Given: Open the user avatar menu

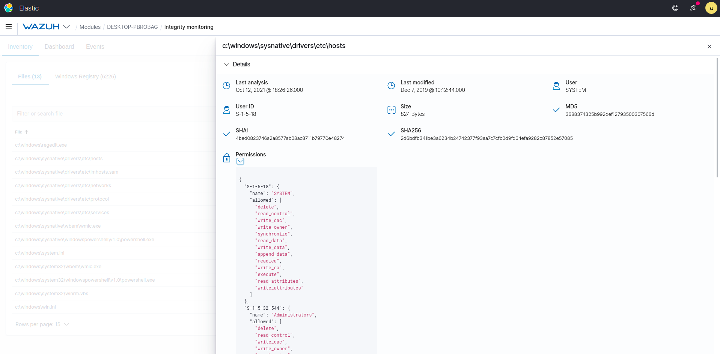Looking at the screenshot, I should [711, 8].
